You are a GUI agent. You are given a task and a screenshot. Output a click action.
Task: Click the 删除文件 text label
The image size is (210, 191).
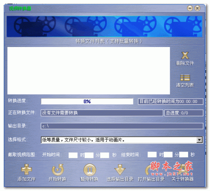(185, 63)
